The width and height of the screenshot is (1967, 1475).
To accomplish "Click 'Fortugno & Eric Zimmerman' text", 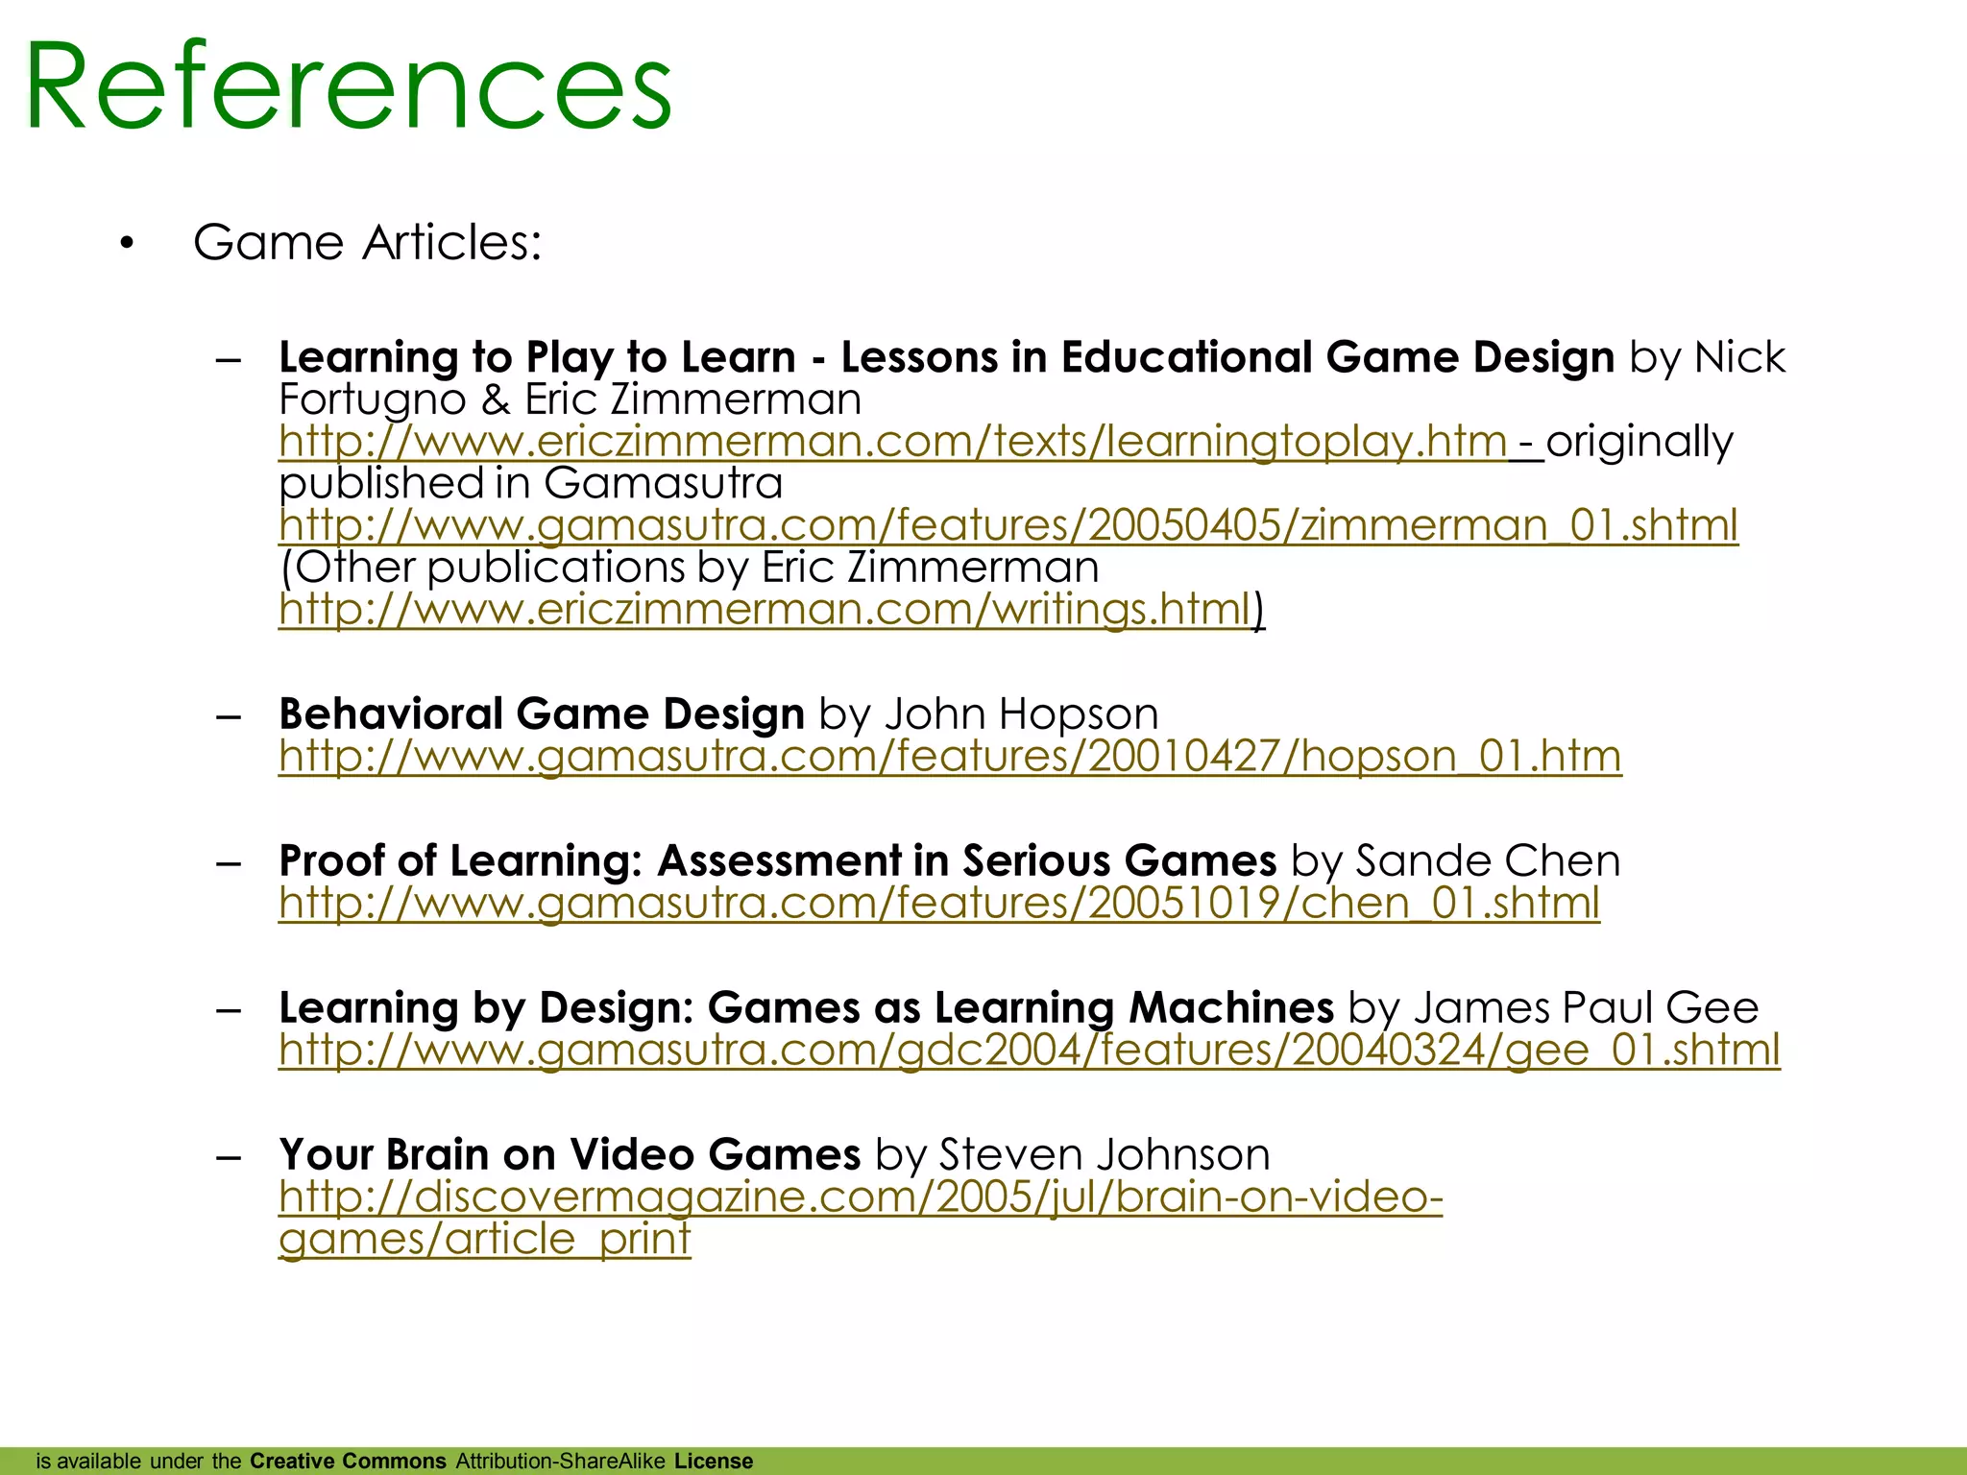I will [x=571, y=399].
